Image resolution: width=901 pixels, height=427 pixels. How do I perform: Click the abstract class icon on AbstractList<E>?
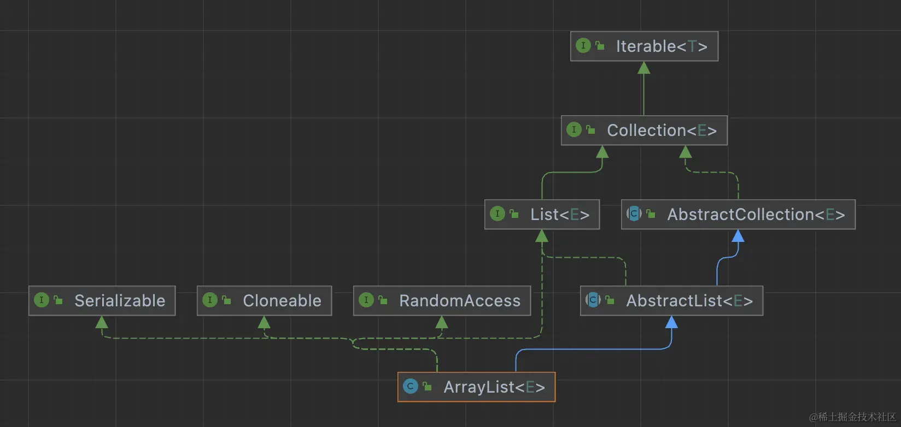click(x=593, y=300)
